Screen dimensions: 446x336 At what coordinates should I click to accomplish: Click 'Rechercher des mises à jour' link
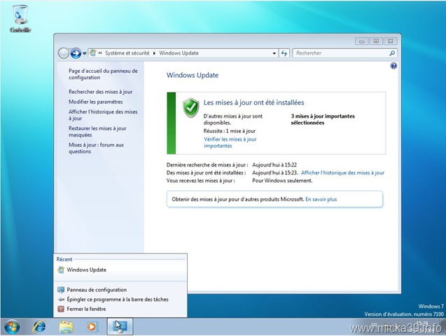(x=100, y=92)
